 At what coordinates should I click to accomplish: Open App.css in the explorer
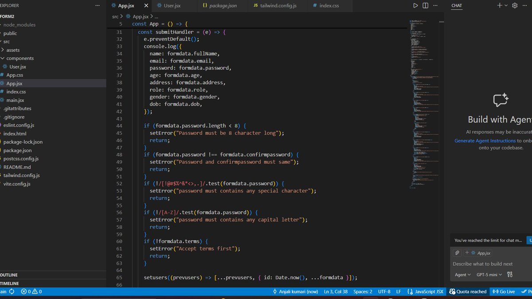tap(15, 75)
